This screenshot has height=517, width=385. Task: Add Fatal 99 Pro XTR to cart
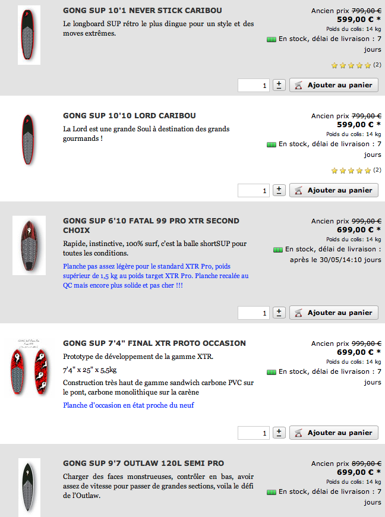click(333, 313)
